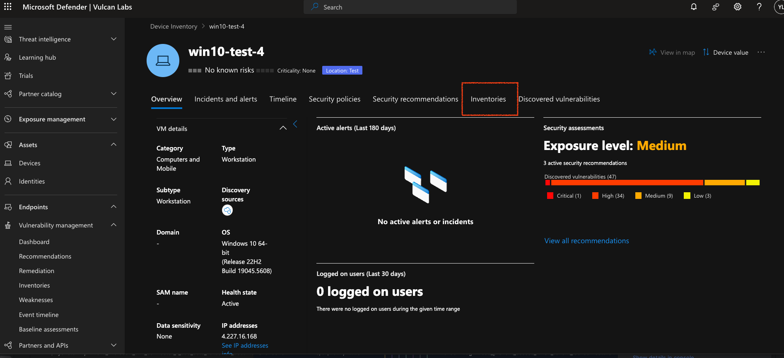784x358 pixels.
Task: Expand the Threat intelligence menu
Action: [x=113, y=39]
